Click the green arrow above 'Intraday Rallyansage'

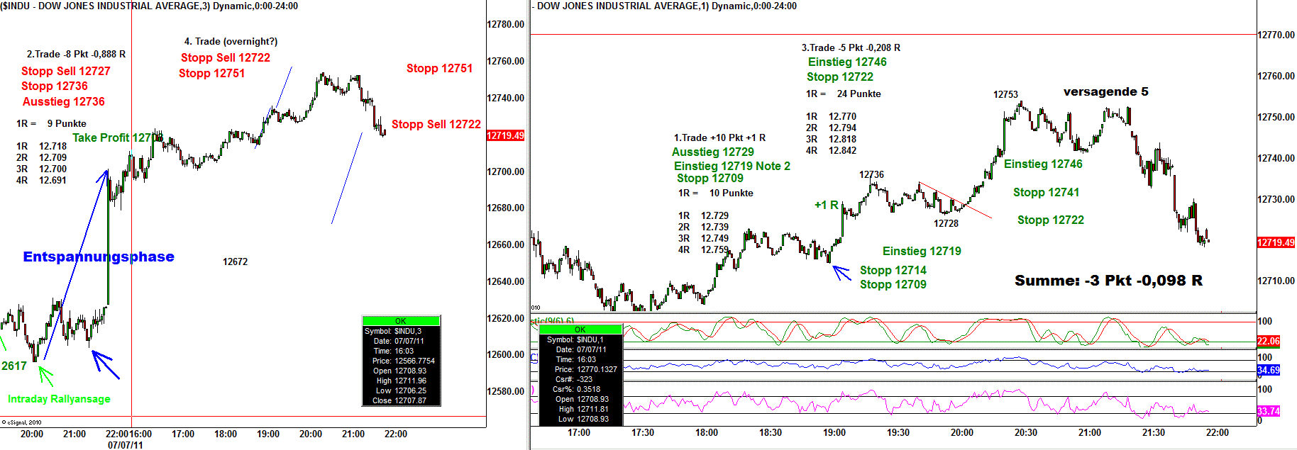tap(45, 374)
